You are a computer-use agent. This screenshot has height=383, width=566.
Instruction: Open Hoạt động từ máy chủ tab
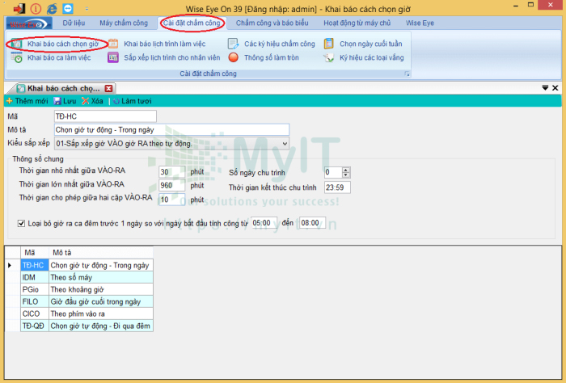pos(357,23)
